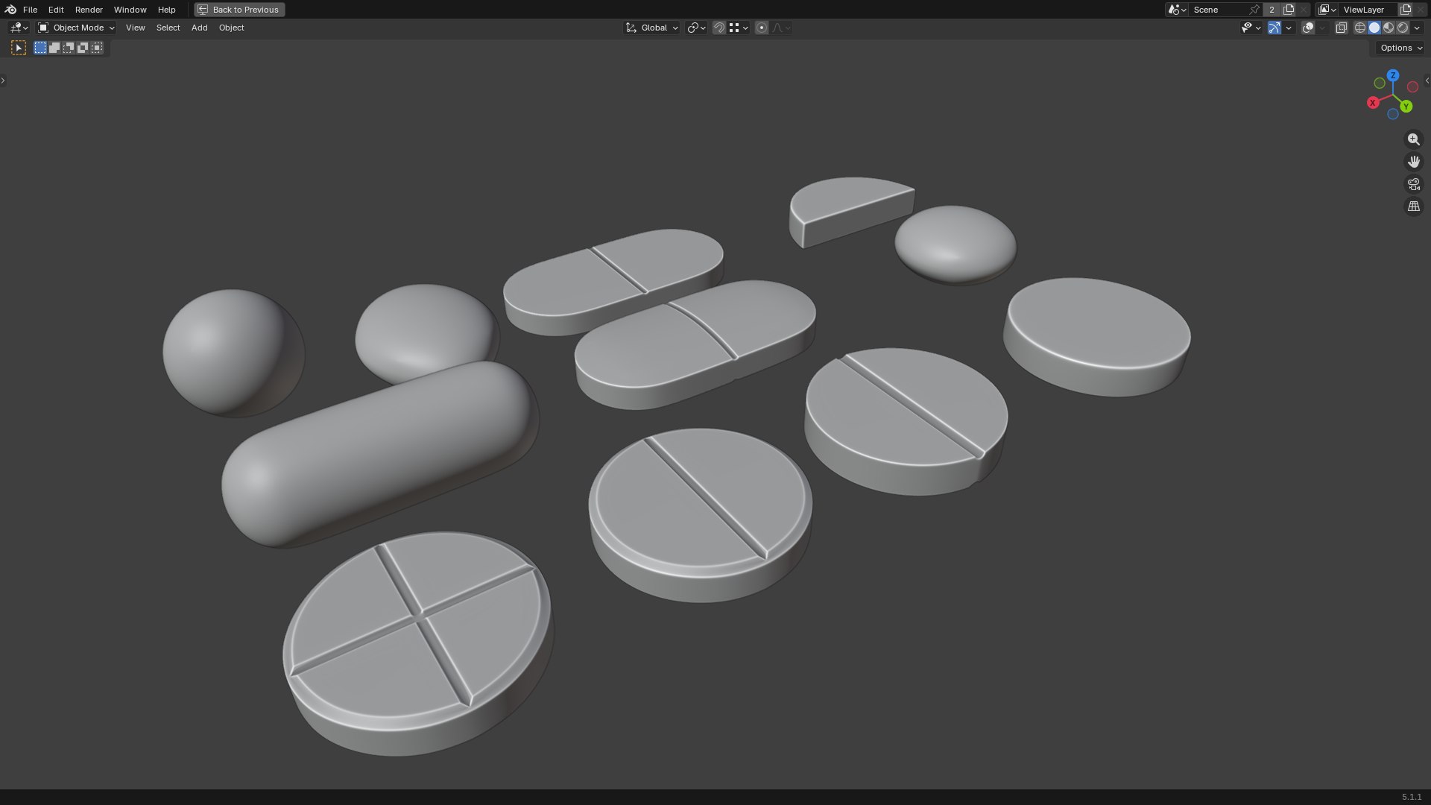Open the Render menu
1431x805 pixels.
[89, 10]
